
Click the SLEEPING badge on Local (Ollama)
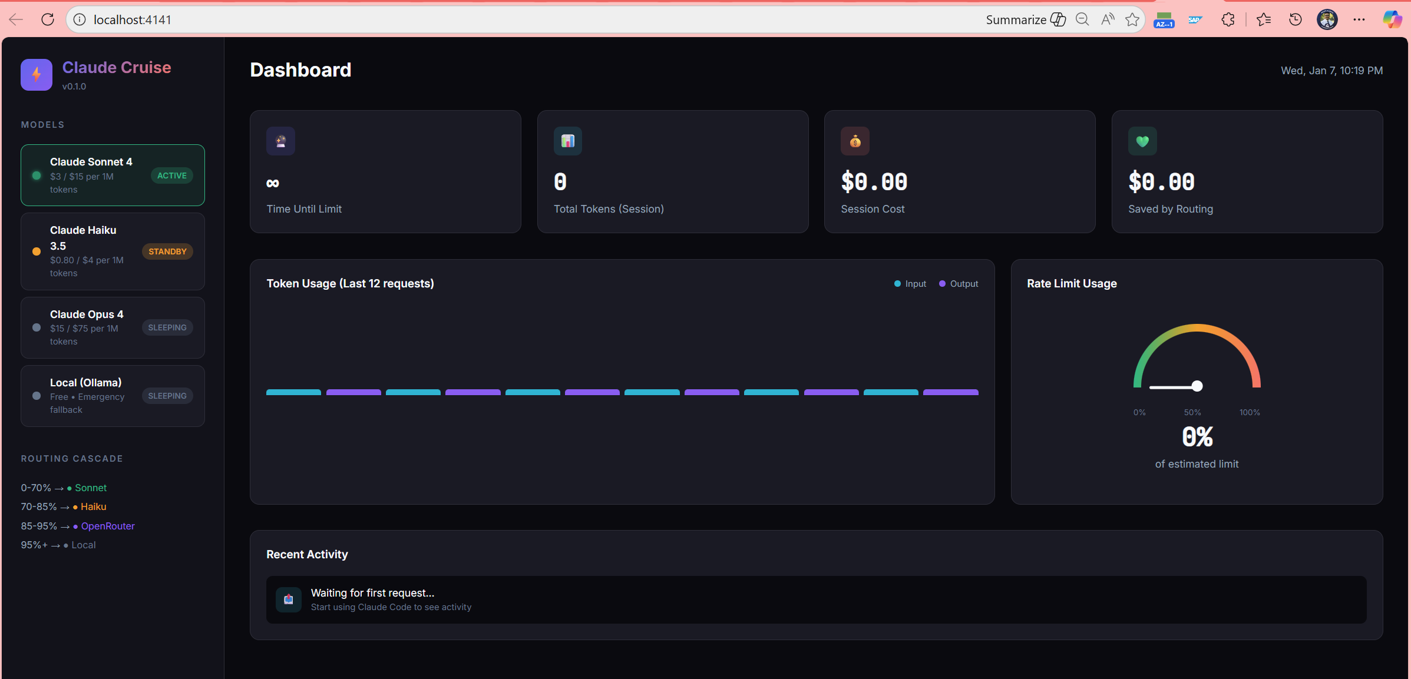coord(167,396)
